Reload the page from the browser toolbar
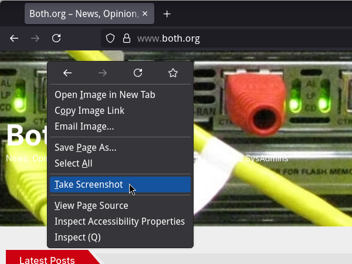Image resolution: width=352 pixels, height=264 pixels. click(x=56, y=39)
